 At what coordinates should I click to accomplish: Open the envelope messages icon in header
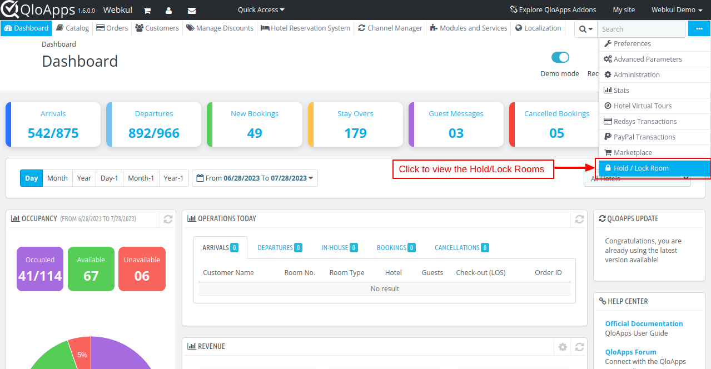coord(192,11)
